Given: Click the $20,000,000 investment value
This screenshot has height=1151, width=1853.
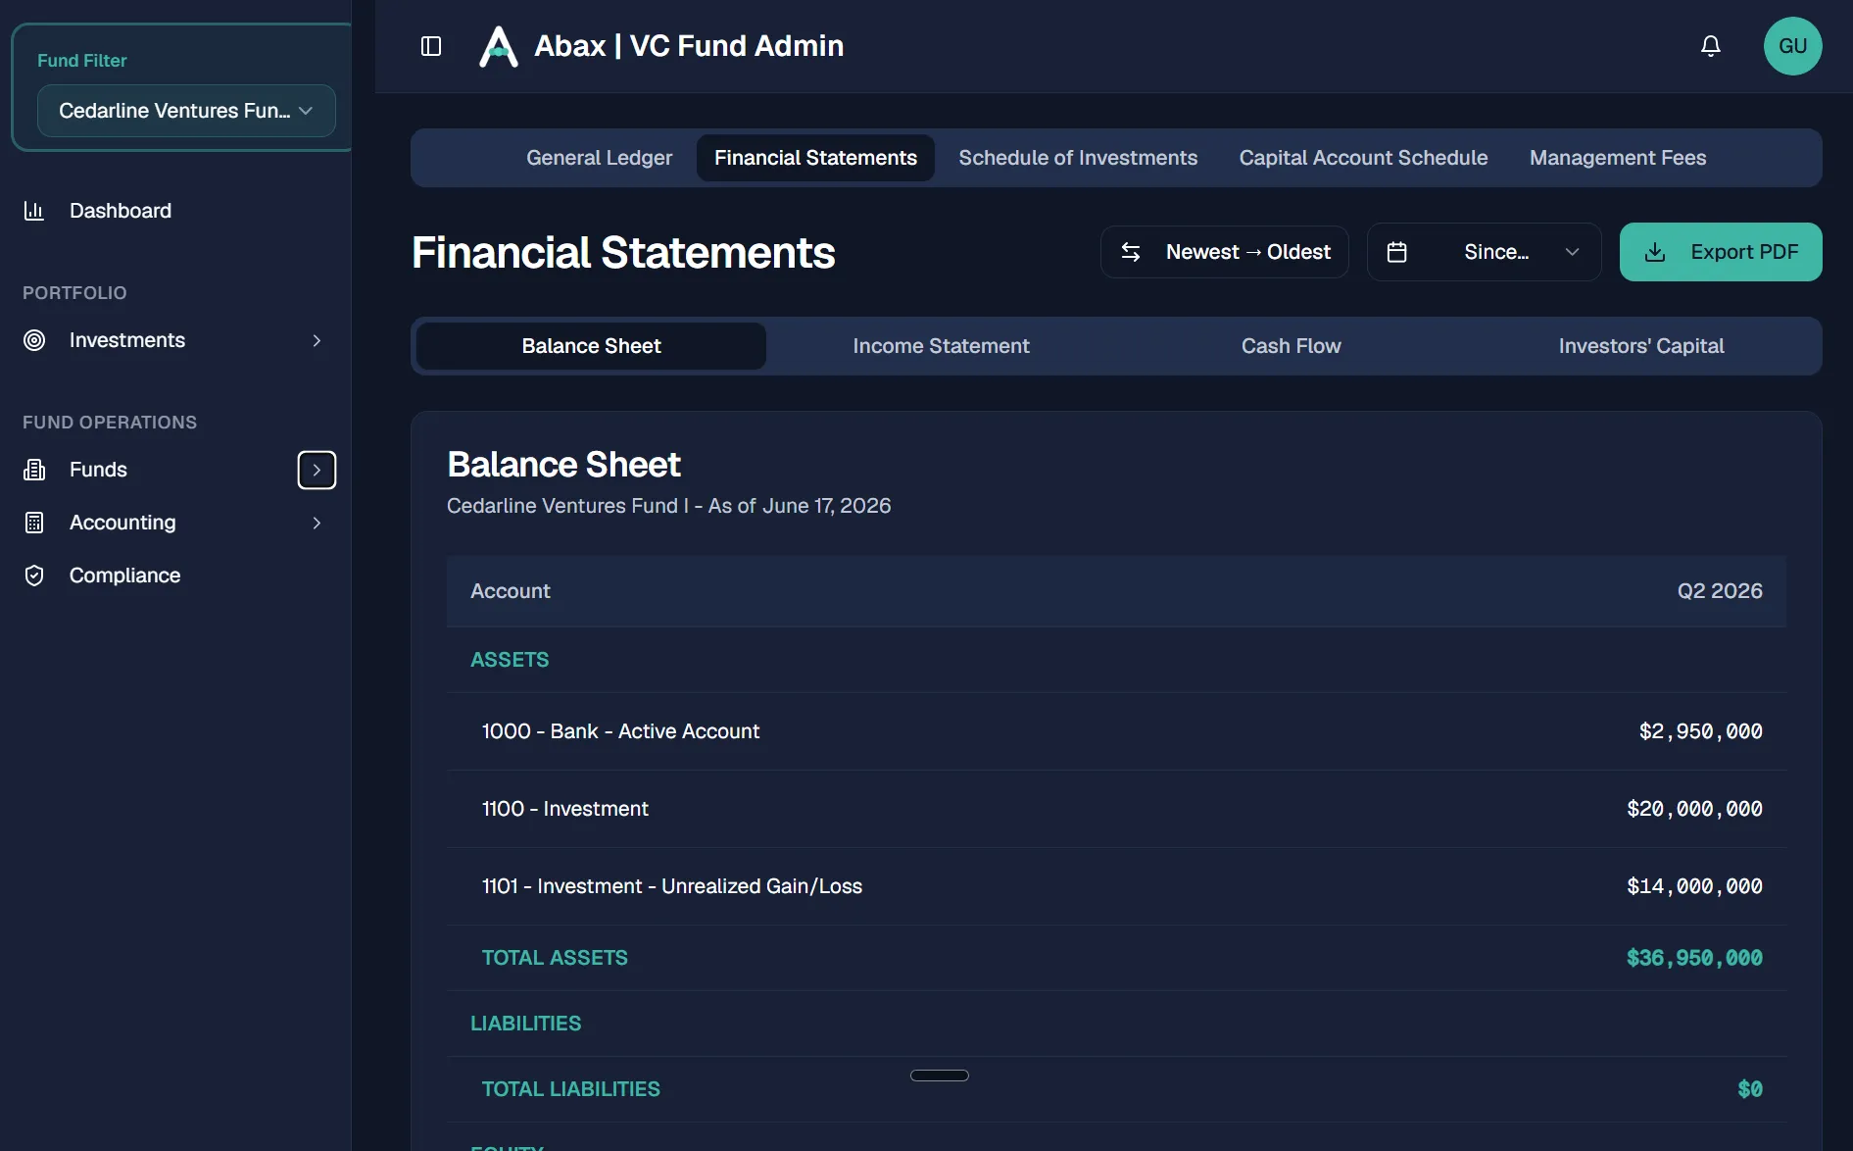Looking at the screenshot, I should pyautogui.click(x=1694, y=809).
